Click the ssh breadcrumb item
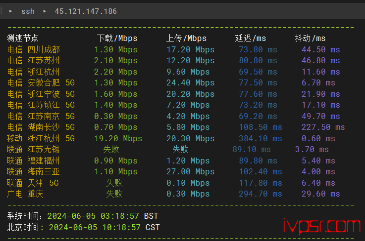 pyautogui.click(x=28, y=11)
